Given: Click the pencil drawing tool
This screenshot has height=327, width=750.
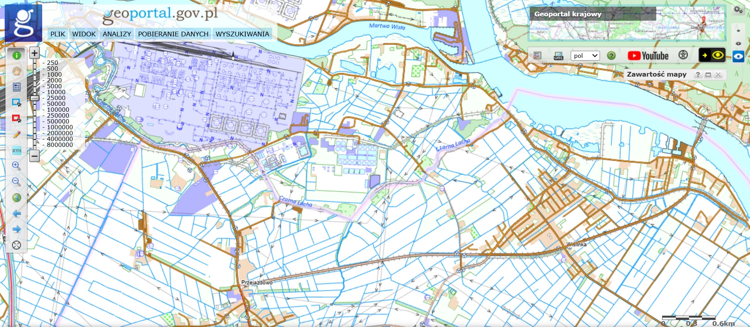Looking at the screenshot, I should click(x=16, y=134).
